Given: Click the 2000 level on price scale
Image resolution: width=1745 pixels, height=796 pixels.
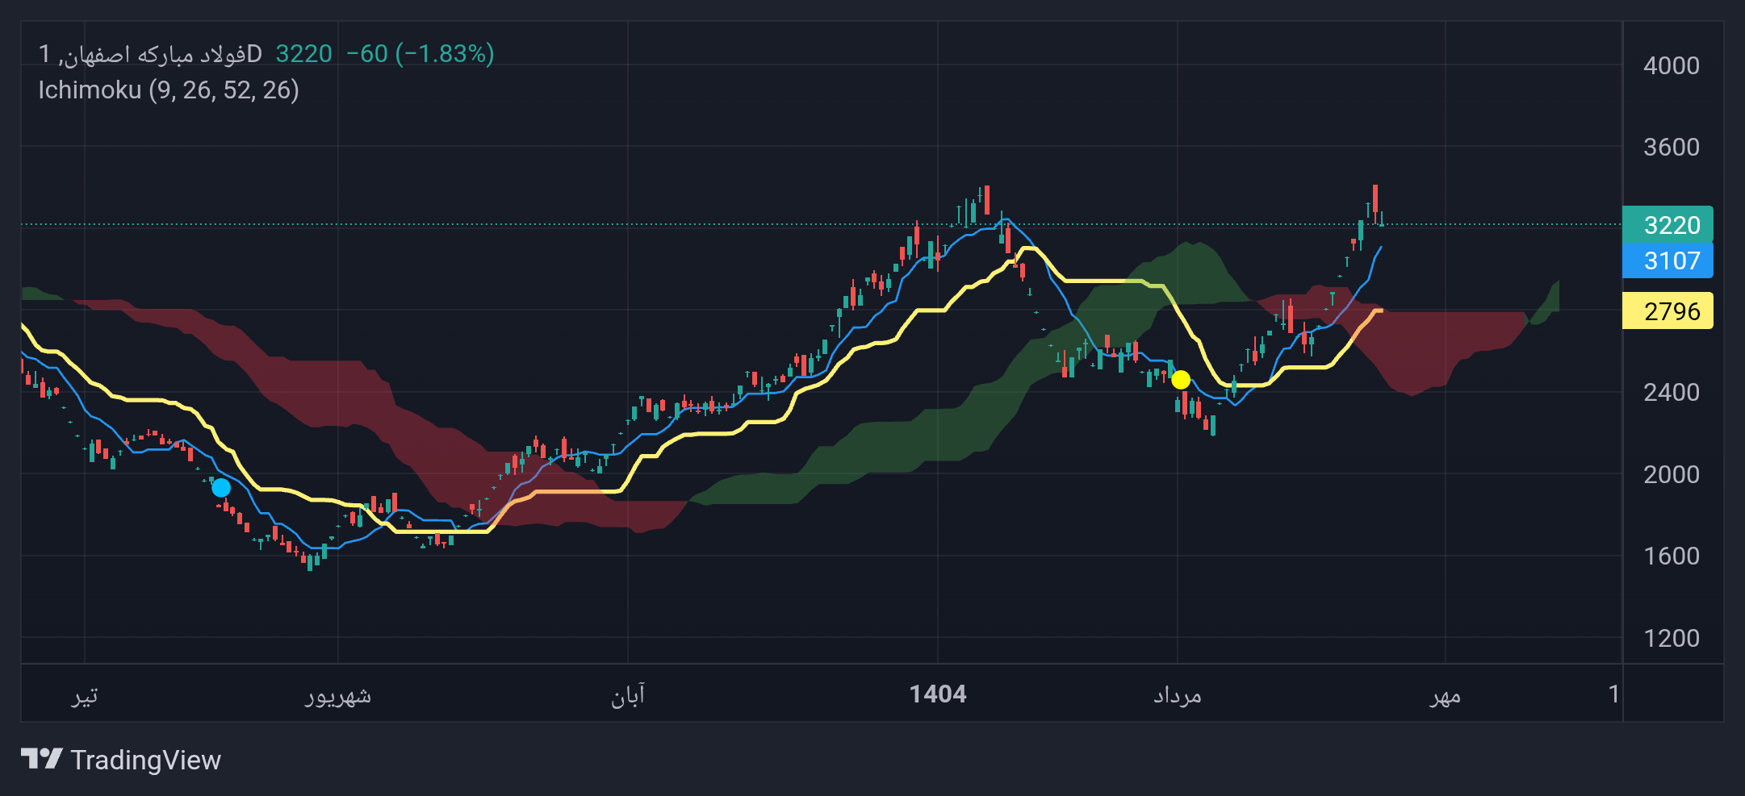Looking at the screenshot, I should (1672, 474).
